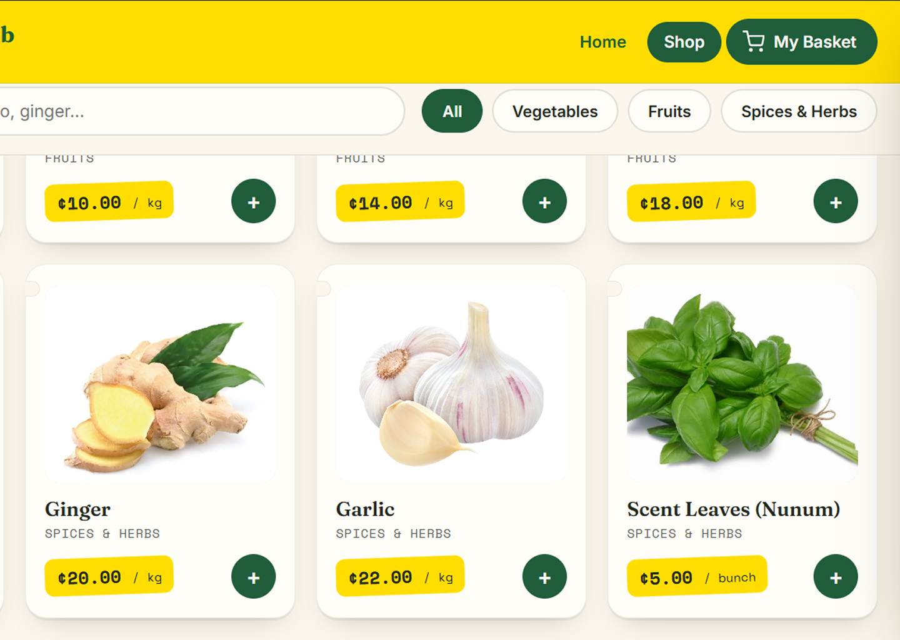Open the Garlic product image

(451, 384)
